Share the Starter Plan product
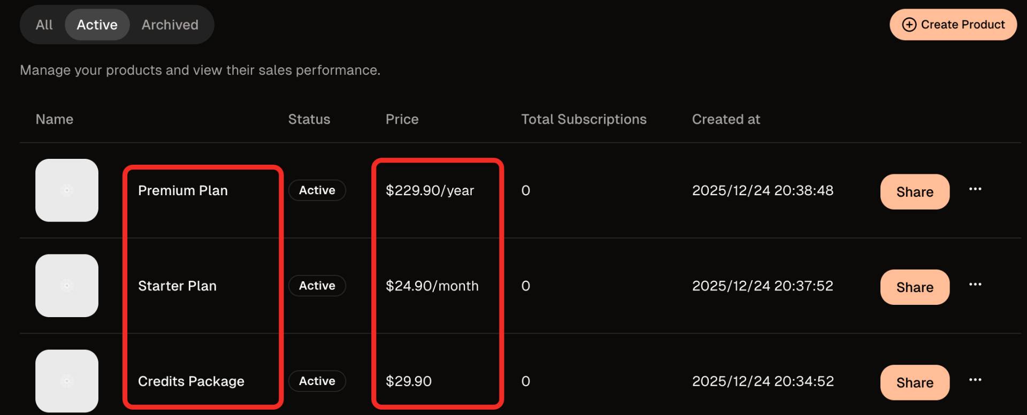The image size is (1027, 415). tap(914, 287)
